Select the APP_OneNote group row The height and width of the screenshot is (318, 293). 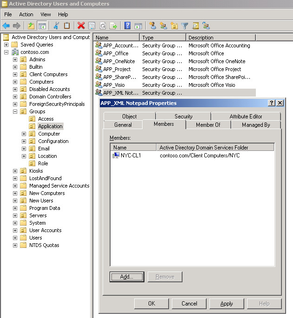(176, 61)
